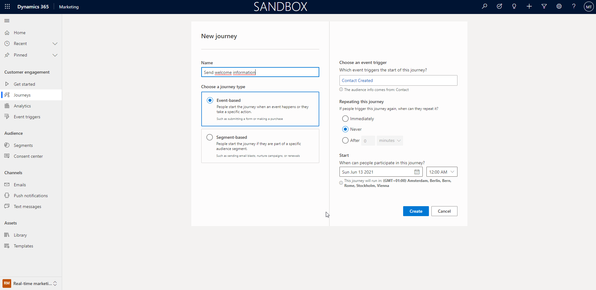The height and width of the screenshot is (290, 596).
Task: Select Immediately repeat option
Action: coord(345,119)
